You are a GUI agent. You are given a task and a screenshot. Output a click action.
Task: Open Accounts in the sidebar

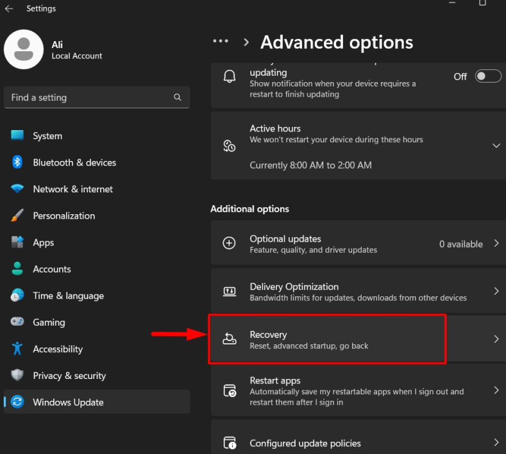[x=52, y=269]
